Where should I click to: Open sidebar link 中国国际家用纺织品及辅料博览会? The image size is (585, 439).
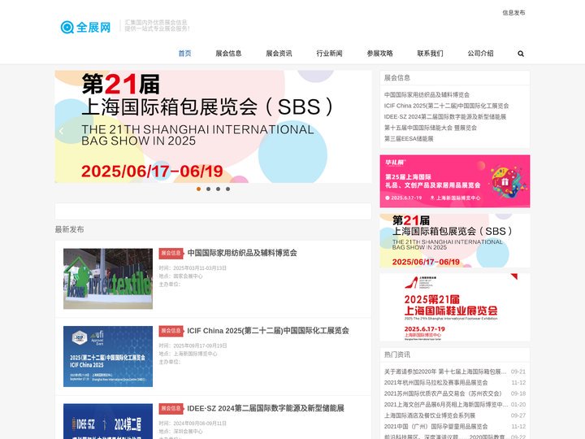(427, 95)
